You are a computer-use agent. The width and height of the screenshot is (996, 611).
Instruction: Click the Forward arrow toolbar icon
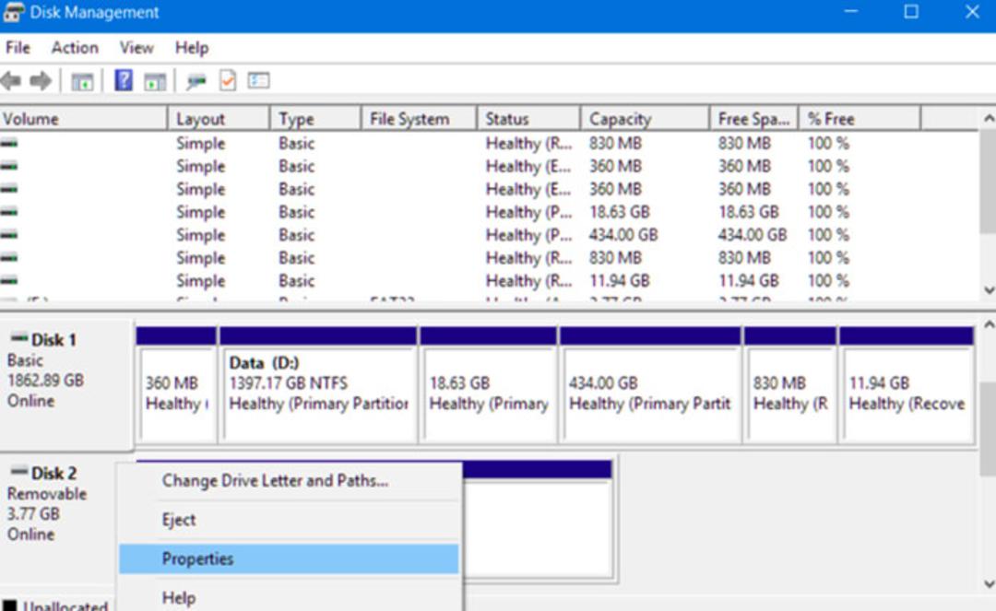pos(41,80)
